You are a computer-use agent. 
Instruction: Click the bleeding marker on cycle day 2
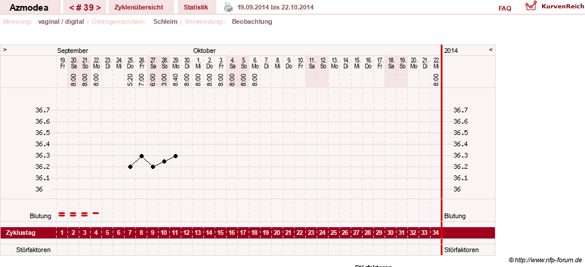point(73,214)
